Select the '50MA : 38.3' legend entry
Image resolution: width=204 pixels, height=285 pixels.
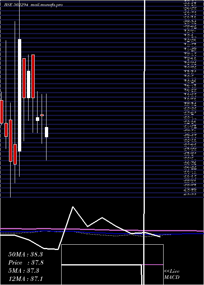tap(25, 254)
